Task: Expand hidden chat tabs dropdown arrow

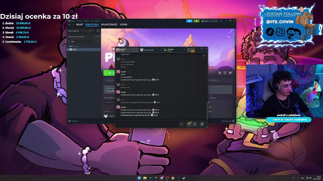Action: (x=193, y=50)
